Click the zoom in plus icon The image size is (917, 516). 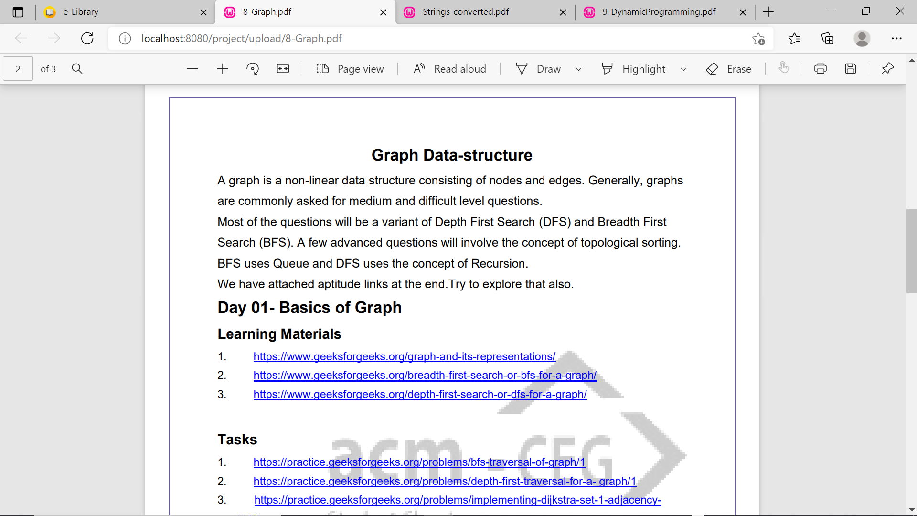coord(223,69)
